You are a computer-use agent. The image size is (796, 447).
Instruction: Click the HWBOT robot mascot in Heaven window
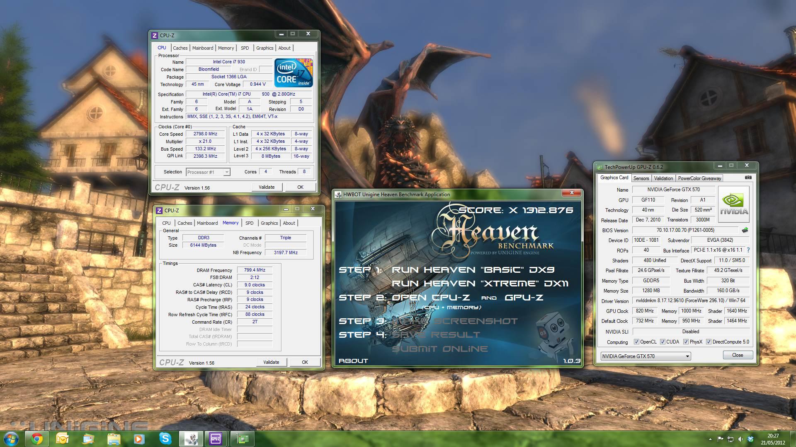point(553,335)
